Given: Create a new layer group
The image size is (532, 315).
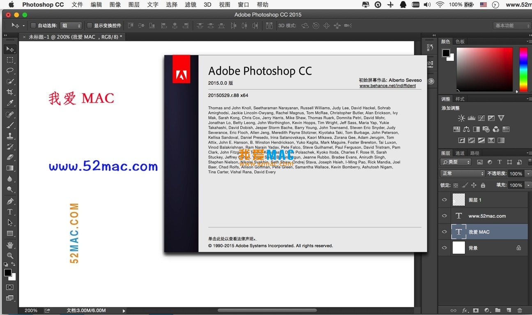Looking at the screenshot, I should (x=497, y=310).
